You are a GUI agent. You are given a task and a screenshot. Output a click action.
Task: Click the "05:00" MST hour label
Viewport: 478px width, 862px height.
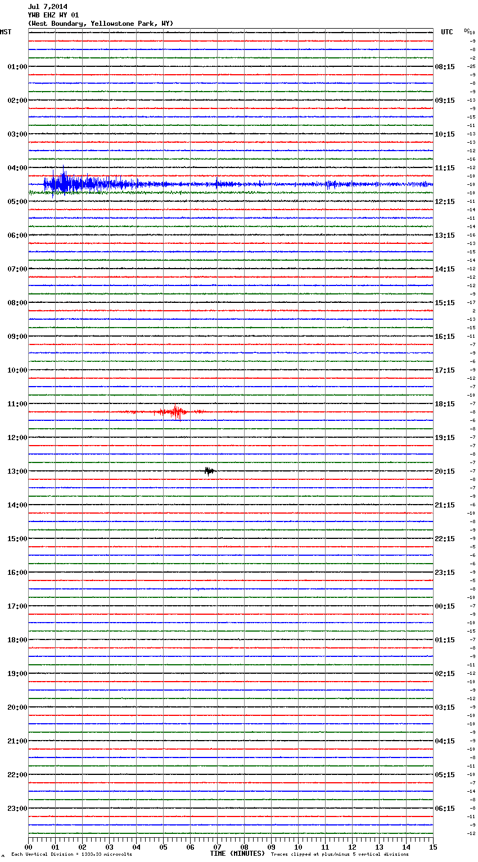[17, 202]
